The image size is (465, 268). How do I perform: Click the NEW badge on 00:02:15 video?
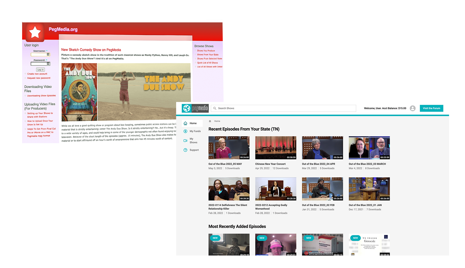point(309,238)
